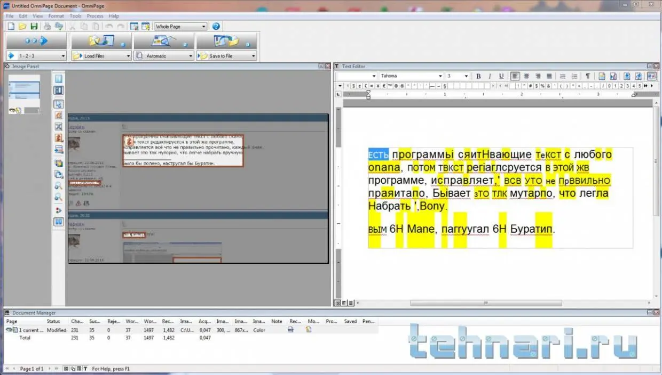
Task: Open the Tools menu
Action: tap(75, 16)
